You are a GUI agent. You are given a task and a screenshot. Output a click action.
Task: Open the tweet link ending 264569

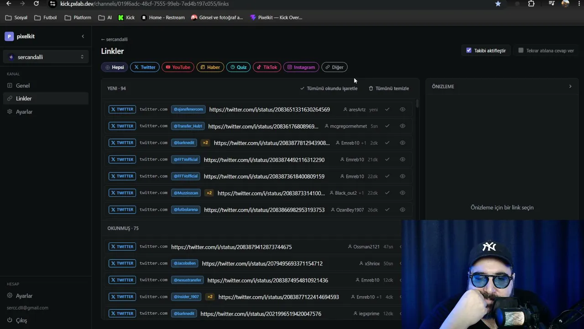270,110
